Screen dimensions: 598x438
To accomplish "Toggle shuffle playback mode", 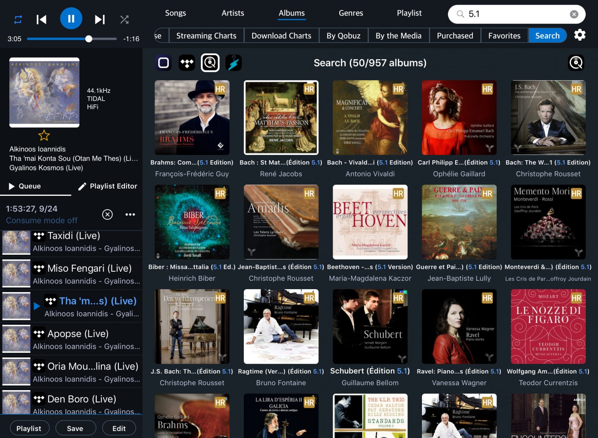I will pyautogui.click(x=125, y=19).
